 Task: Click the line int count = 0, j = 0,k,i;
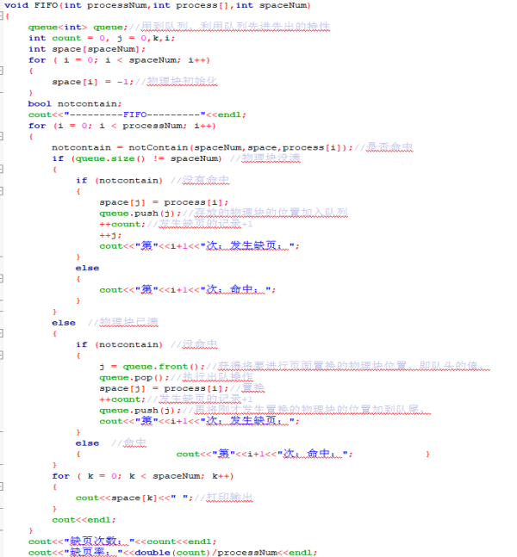pos(102,38)
